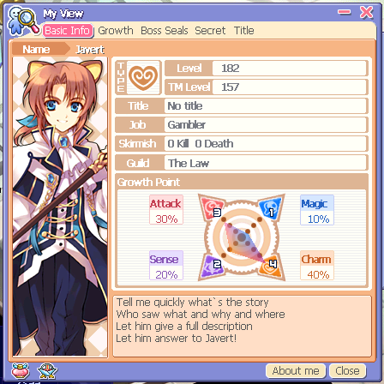This screenshot has width=384, height=384.
Task: Click the heart Charm type icon
Action: [143, 77]
